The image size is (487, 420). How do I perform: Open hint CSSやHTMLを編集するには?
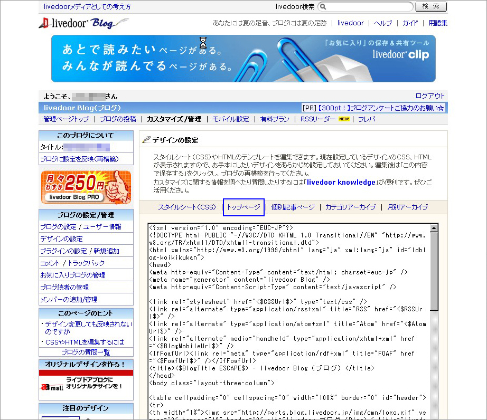point(85,342)
